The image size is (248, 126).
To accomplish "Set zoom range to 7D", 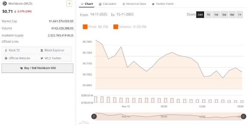I will click(x=208, y=15).
